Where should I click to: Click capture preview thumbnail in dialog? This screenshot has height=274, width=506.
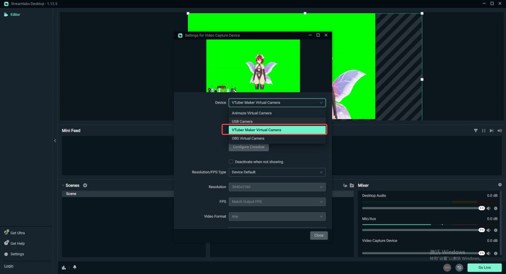253,66
